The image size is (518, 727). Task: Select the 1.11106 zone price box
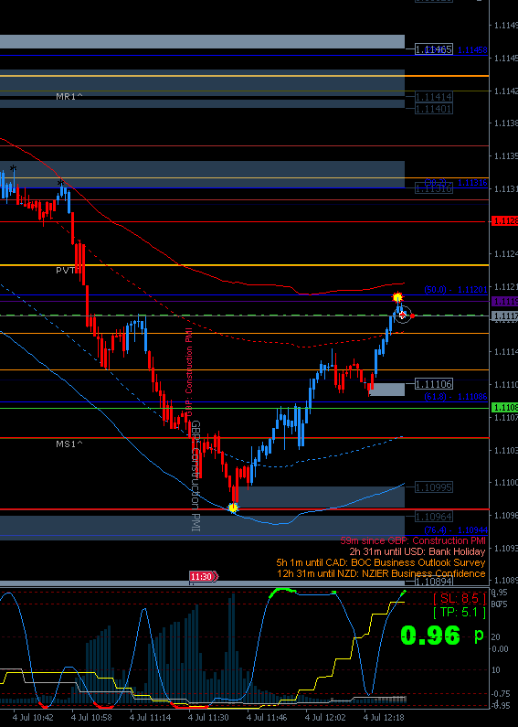tap(434, 384)
